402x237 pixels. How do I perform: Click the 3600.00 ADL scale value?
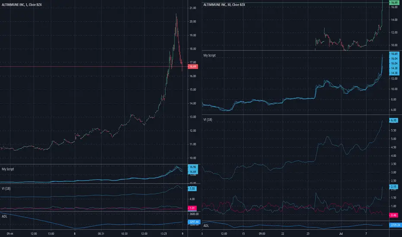tap(194, 214)
